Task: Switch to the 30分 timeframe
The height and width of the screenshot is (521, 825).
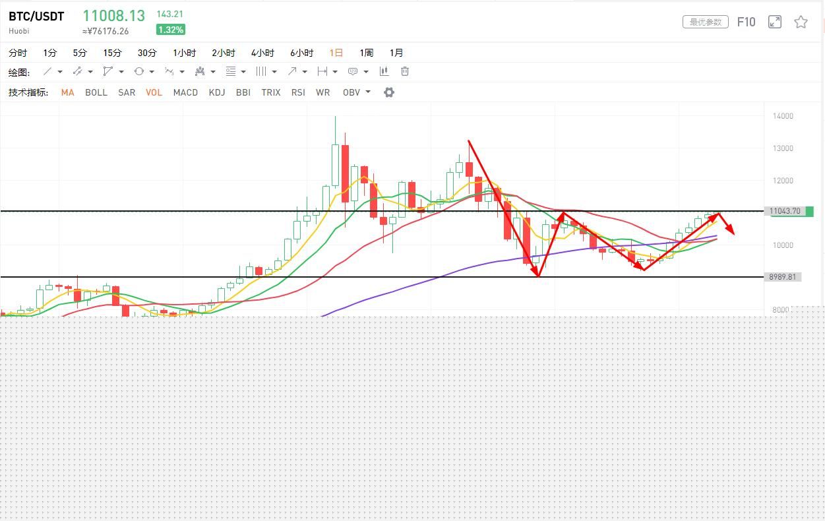Action: (147, 53)
